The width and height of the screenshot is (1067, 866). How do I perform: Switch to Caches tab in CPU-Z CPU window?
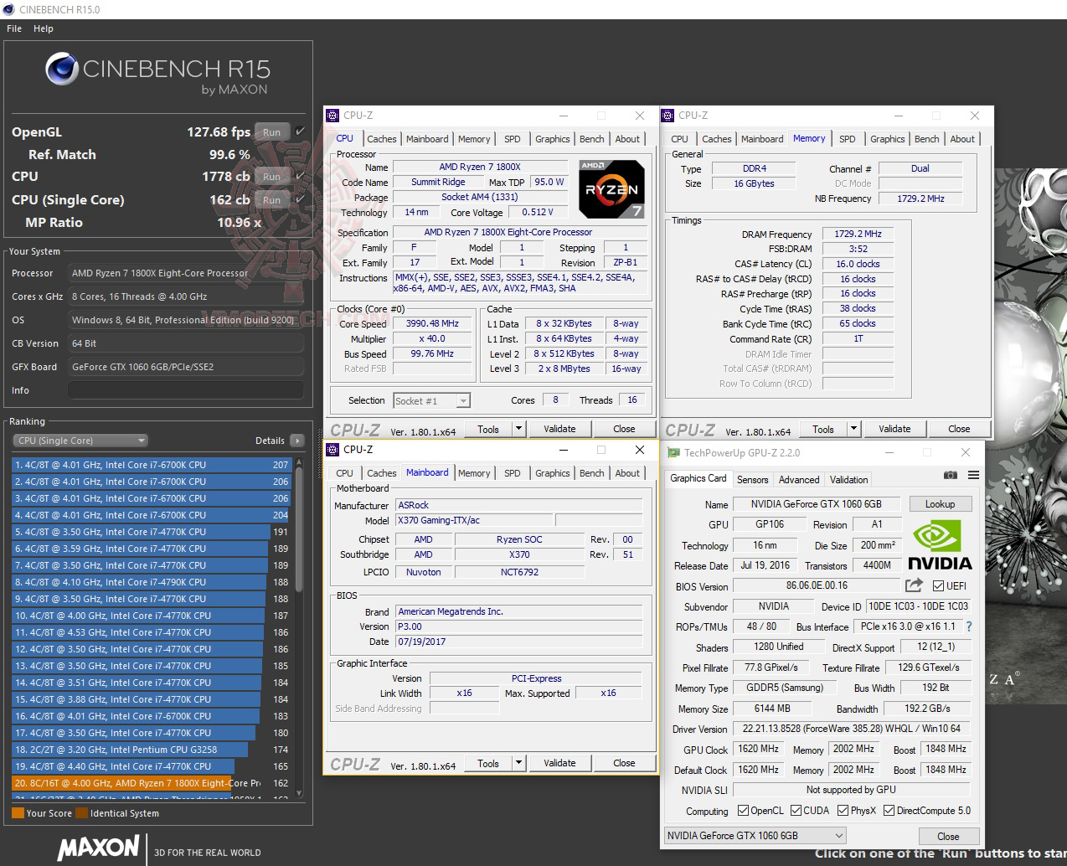pos(382,139)
